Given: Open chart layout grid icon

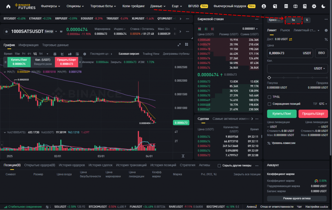Looking at the screenshot, I should pos(186,44).
